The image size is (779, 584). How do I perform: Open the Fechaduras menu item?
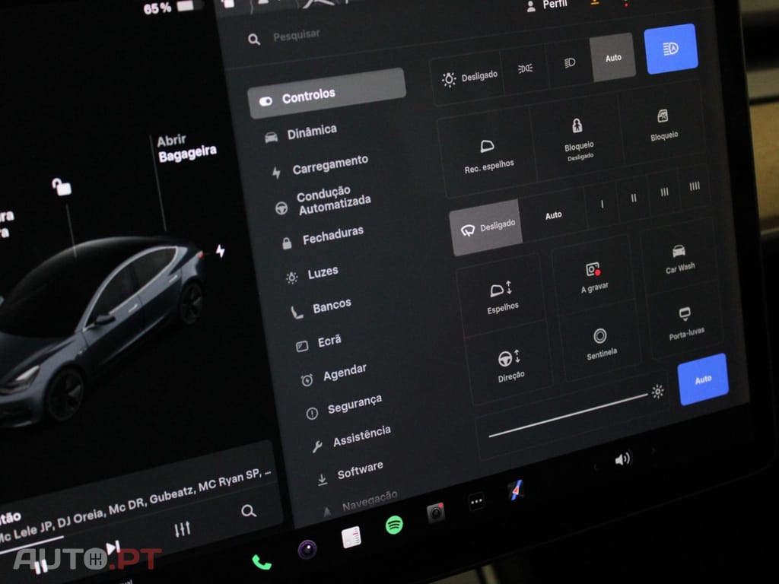pyautogui.click(x=323, y=236)
